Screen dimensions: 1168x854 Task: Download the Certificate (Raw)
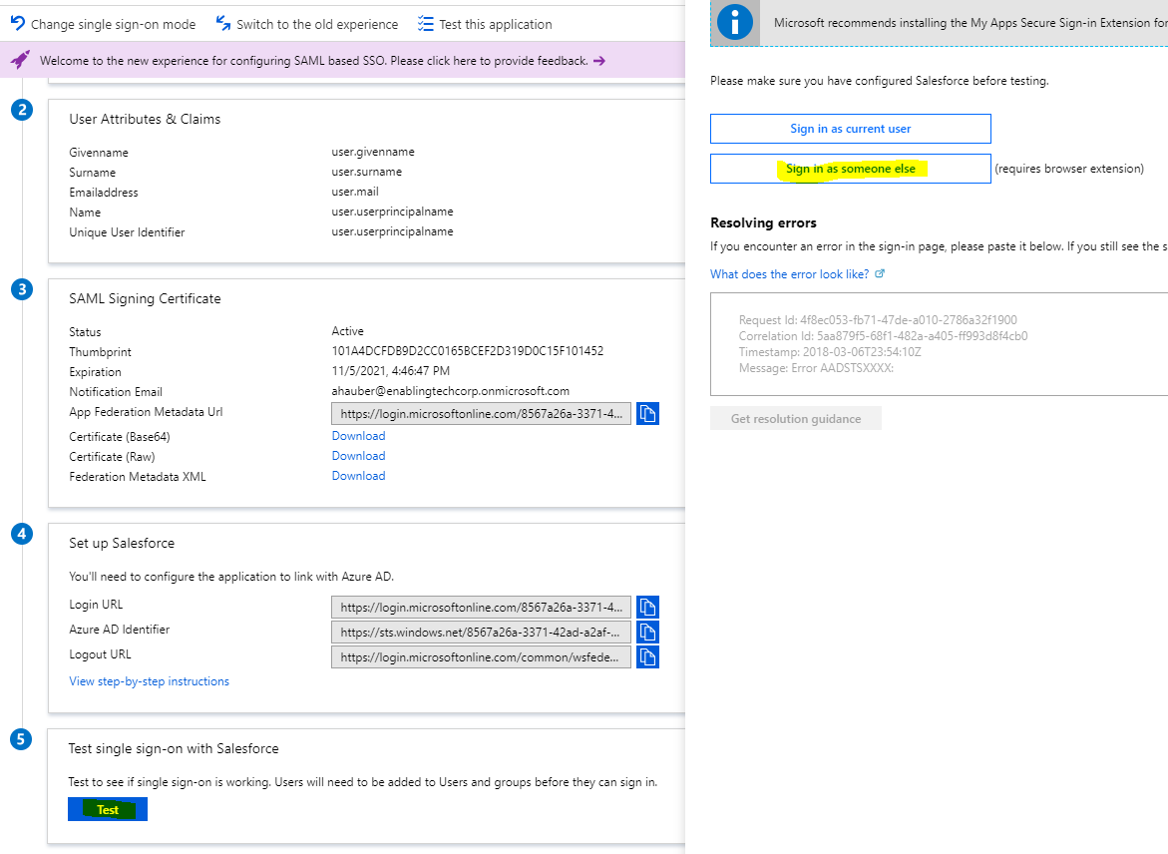[358, 456]
